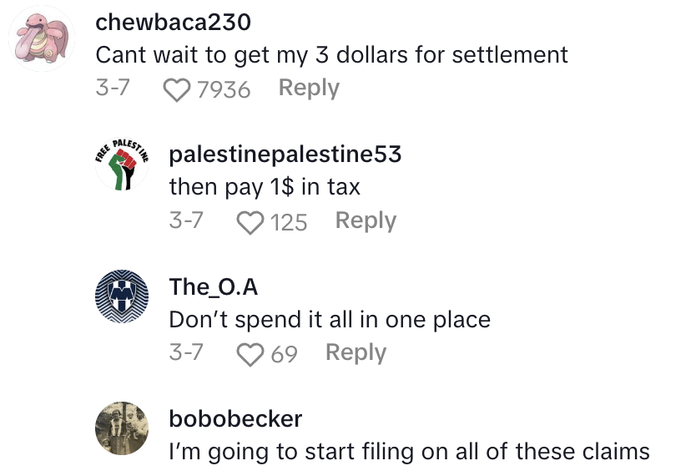
Task: Click the 125 like count
Action: (x=289, y=222)
